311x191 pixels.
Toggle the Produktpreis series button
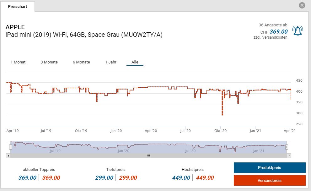269,168
